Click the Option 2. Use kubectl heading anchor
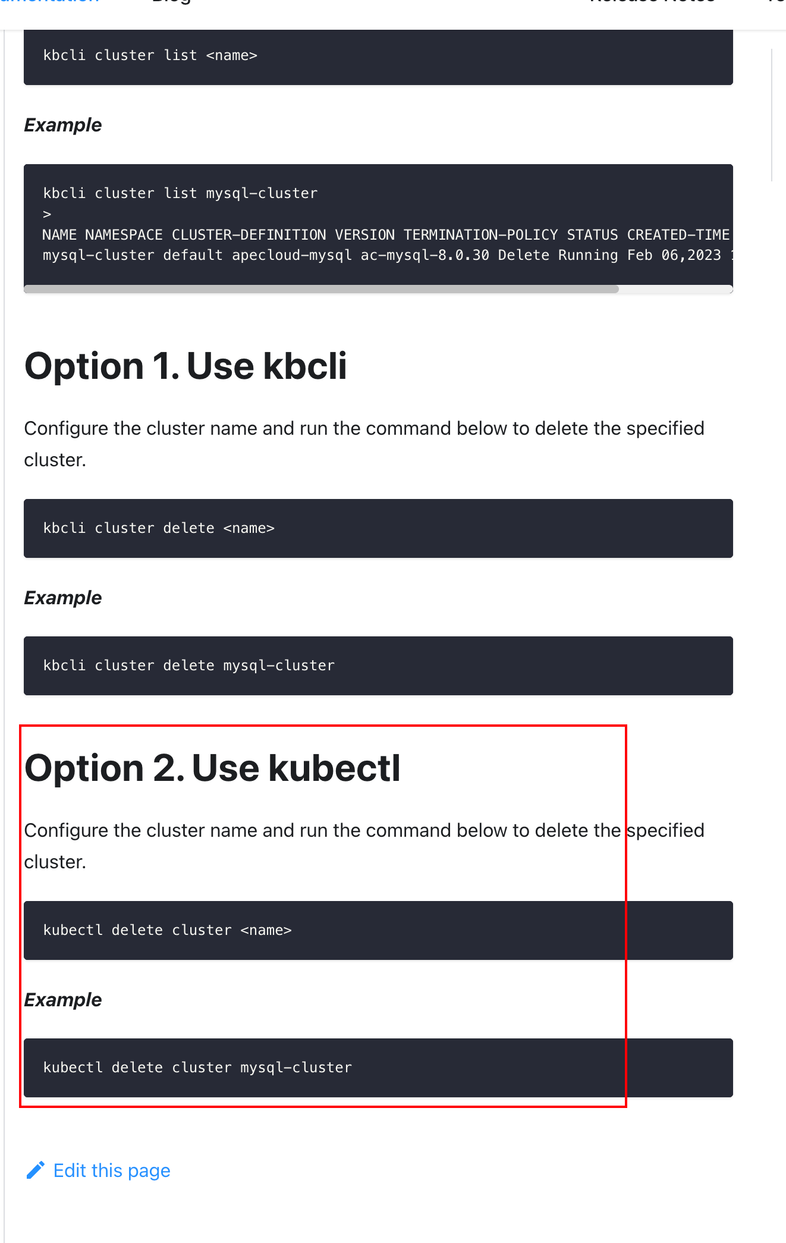This screenshot has height=1243, width=786. coord(213,768)
